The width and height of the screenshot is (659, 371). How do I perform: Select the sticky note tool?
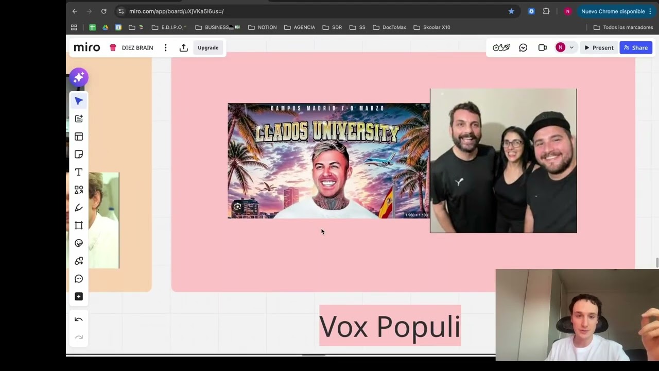tap(79, 155)
